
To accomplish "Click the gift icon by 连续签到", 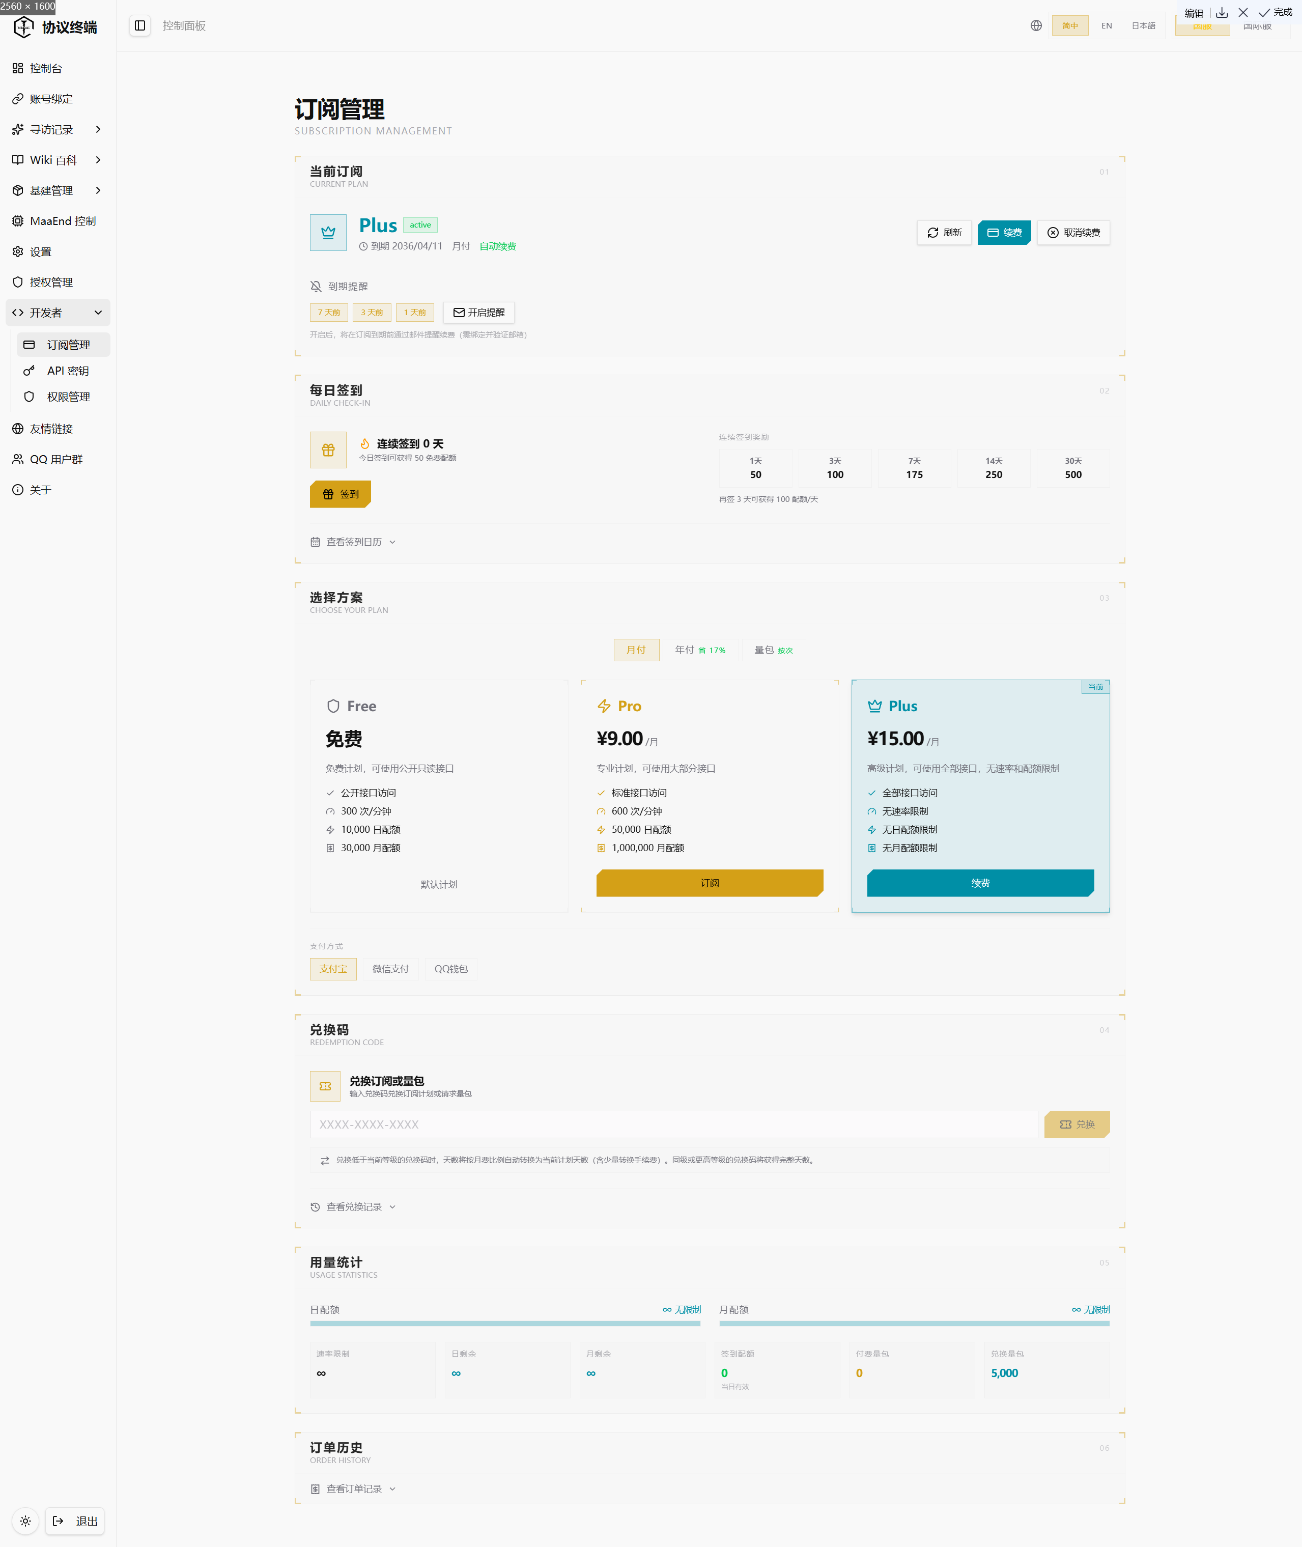I will click(x=328, y=449).
